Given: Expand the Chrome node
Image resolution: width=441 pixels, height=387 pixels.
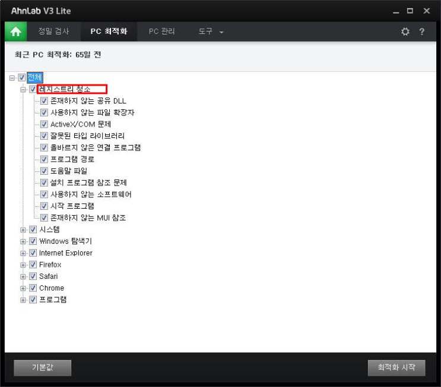Looking at the screenshot, I should click(23, 288).
